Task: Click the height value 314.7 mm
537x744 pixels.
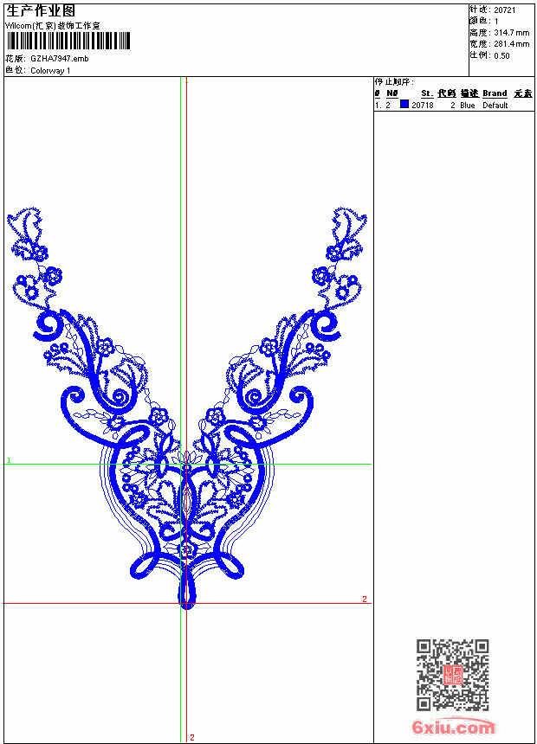Action: 511,33
